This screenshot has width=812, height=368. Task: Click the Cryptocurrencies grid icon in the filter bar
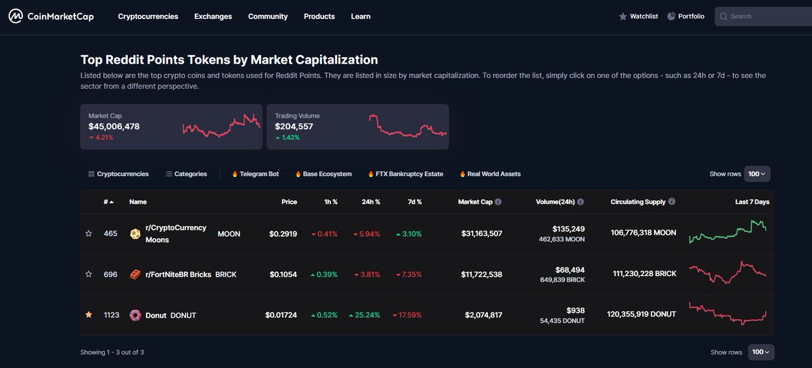pos(91,174)
